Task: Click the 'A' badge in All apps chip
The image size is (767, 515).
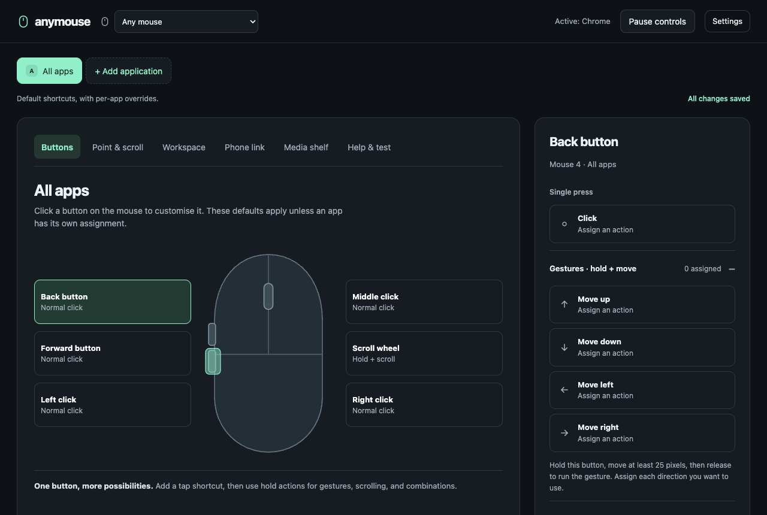Action: (x=32, y=71)
